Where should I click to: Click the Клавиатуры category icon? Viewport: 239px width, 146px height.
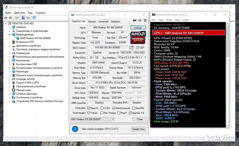pos(14,53)
